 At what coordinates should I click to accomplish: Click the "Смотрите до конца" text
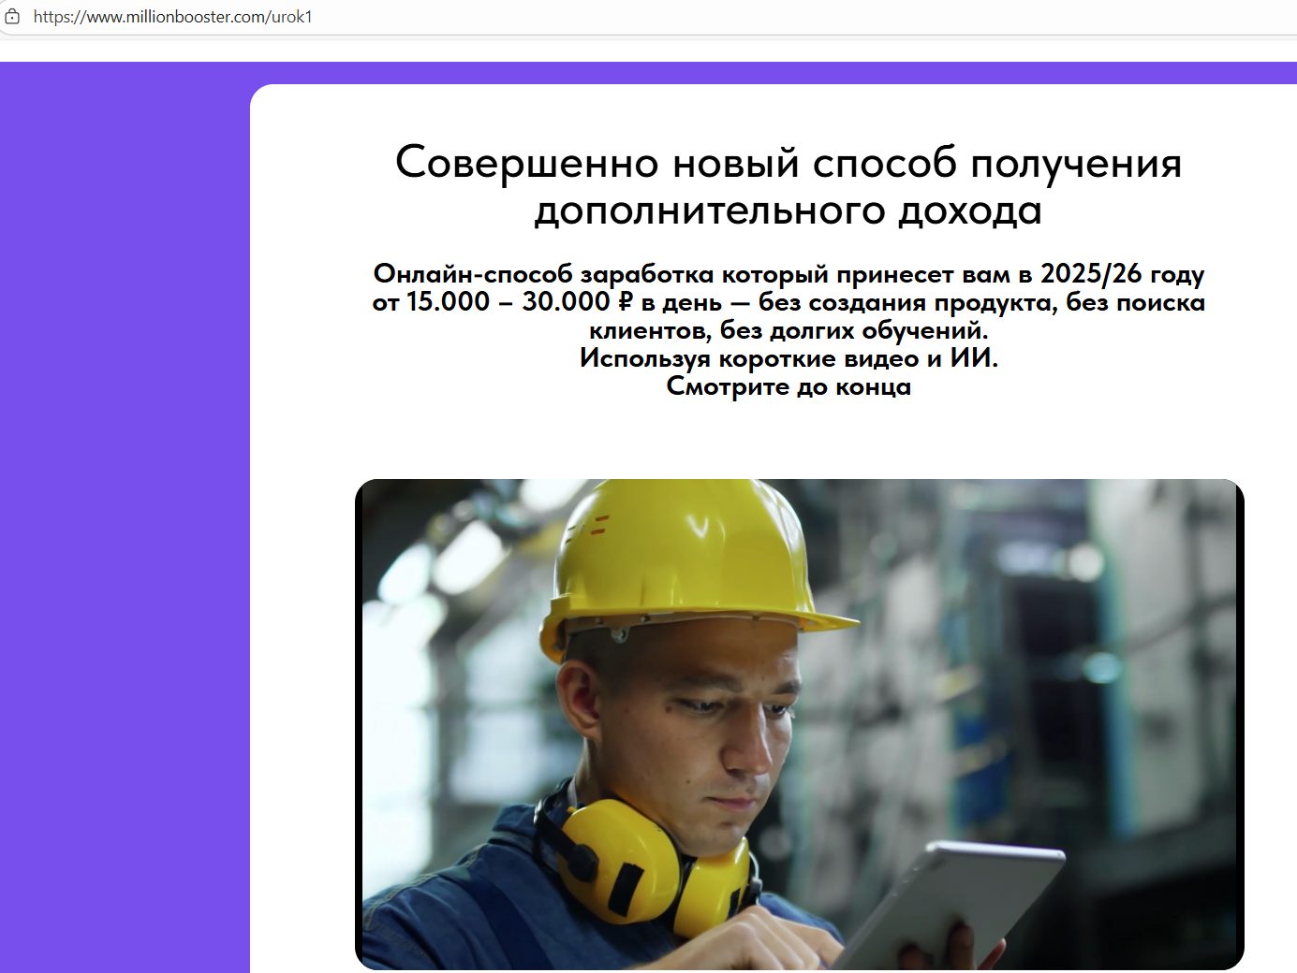click(788, 386)
